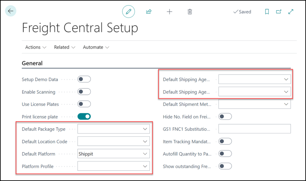Viewport: 306px width, 181px height.
Task: Click the bookmark icon
Action: [x=267, y=12]
